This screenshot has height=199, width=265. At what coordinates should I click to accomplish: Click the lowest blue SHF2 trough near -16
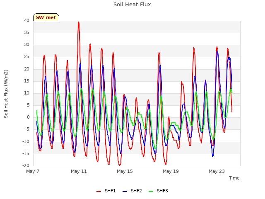pyautogui.click(x=213, y=156)
